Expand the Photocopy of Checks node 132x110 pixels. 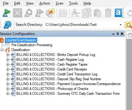pyautogui.click(x=8, y=89)
